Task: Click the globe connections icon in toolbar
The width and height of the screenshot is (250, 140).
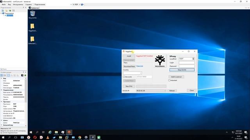Action: 82,4
